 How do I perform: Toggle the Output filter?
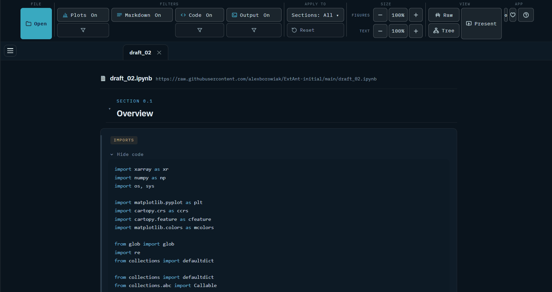(254, 15)
